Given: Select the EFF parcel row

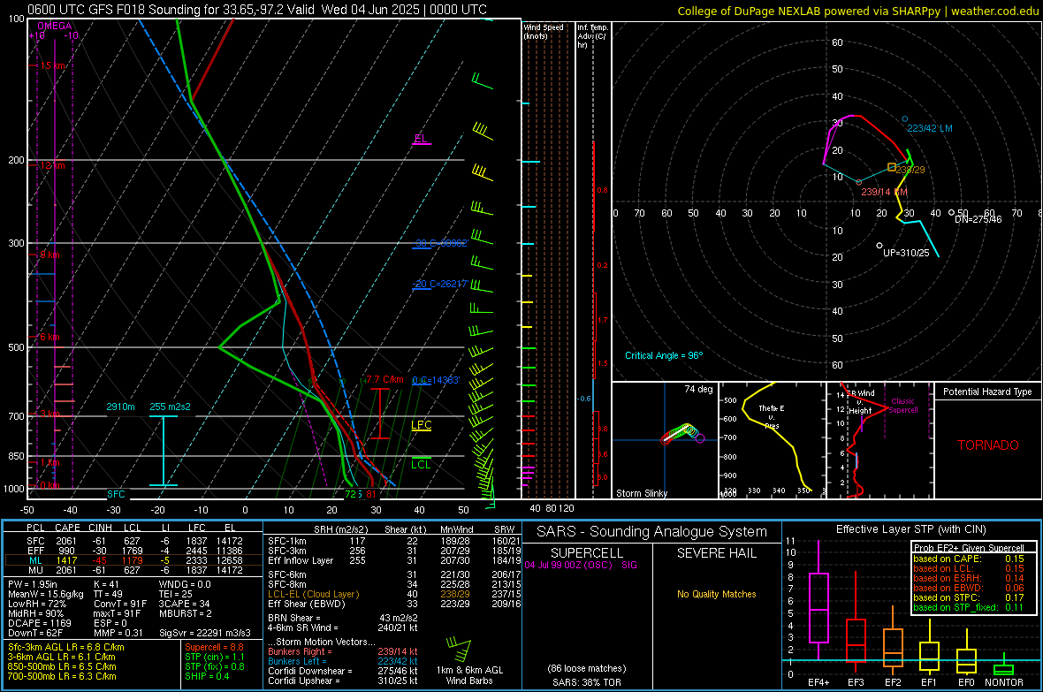Looking at the screenshot, I should click(x=133, y=551).
